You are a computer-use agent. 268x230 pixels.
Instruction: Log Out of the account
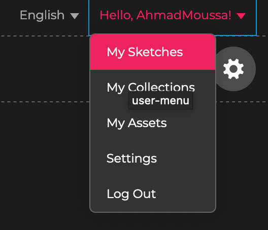point(153,194)
